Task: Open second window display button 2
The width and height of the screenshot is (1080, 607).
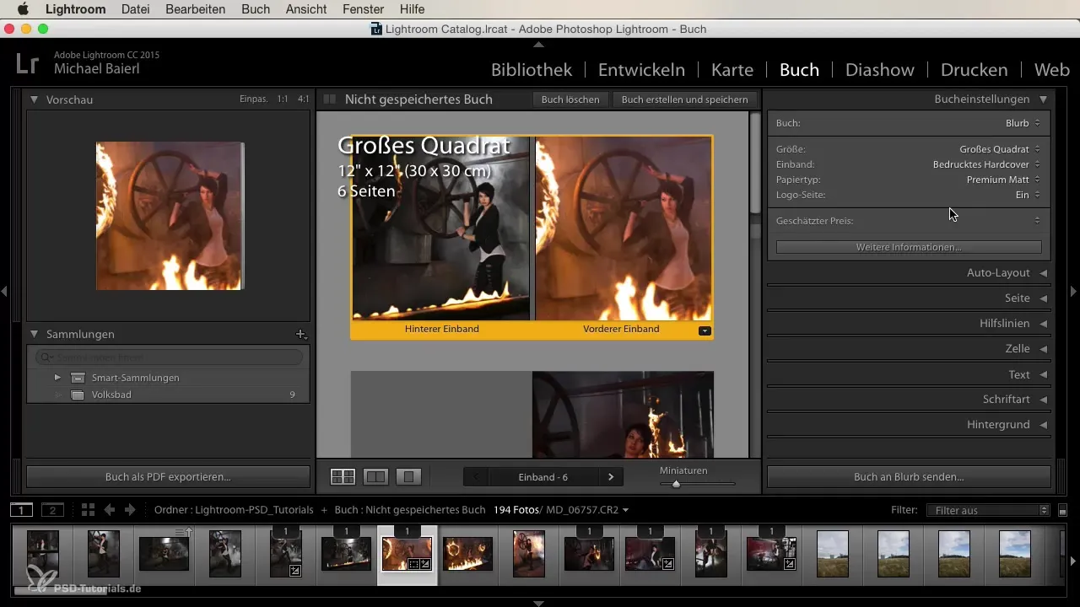Action: 53,510
